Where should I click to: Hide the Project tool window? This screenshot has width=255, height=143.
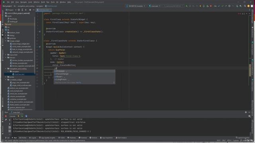pyautogui.click(x=33, y=10)
